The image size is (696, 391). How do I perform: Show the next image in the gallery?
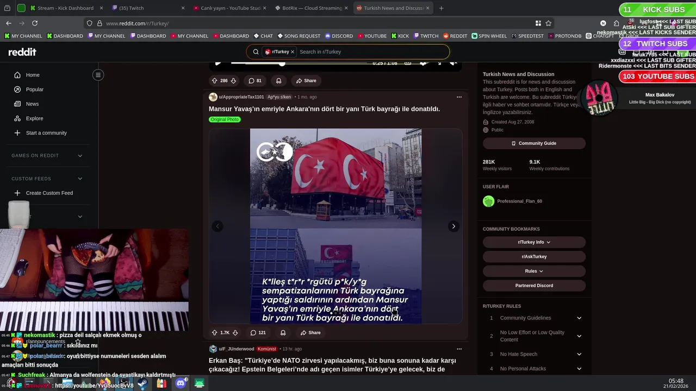point(453,226)
